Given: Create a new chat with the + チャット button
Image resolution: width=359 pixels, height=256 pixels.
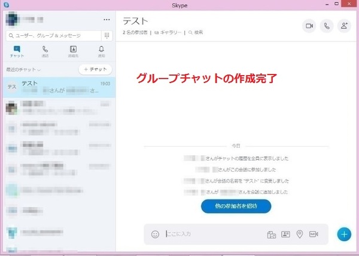Looking at the screenshot, I should [95, 69].
